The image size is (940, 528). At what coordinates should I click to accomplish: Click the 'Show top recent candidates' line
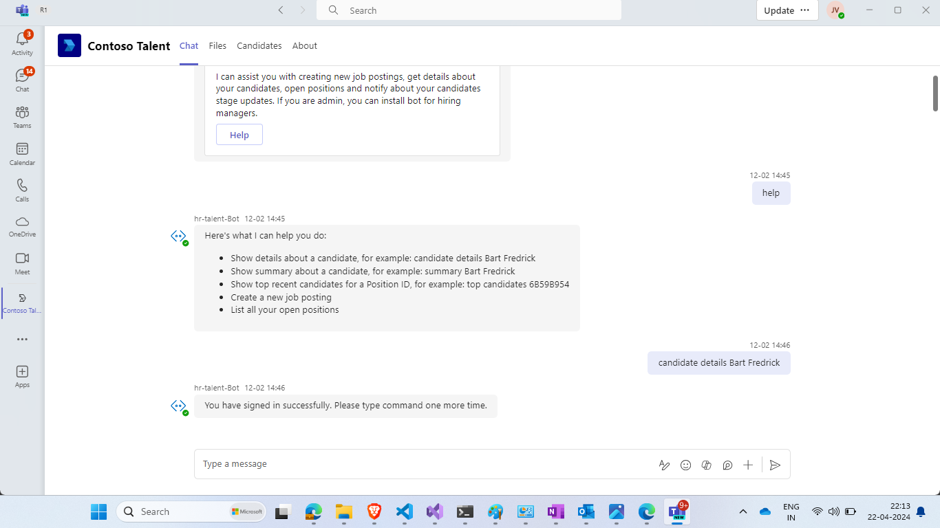400,284
